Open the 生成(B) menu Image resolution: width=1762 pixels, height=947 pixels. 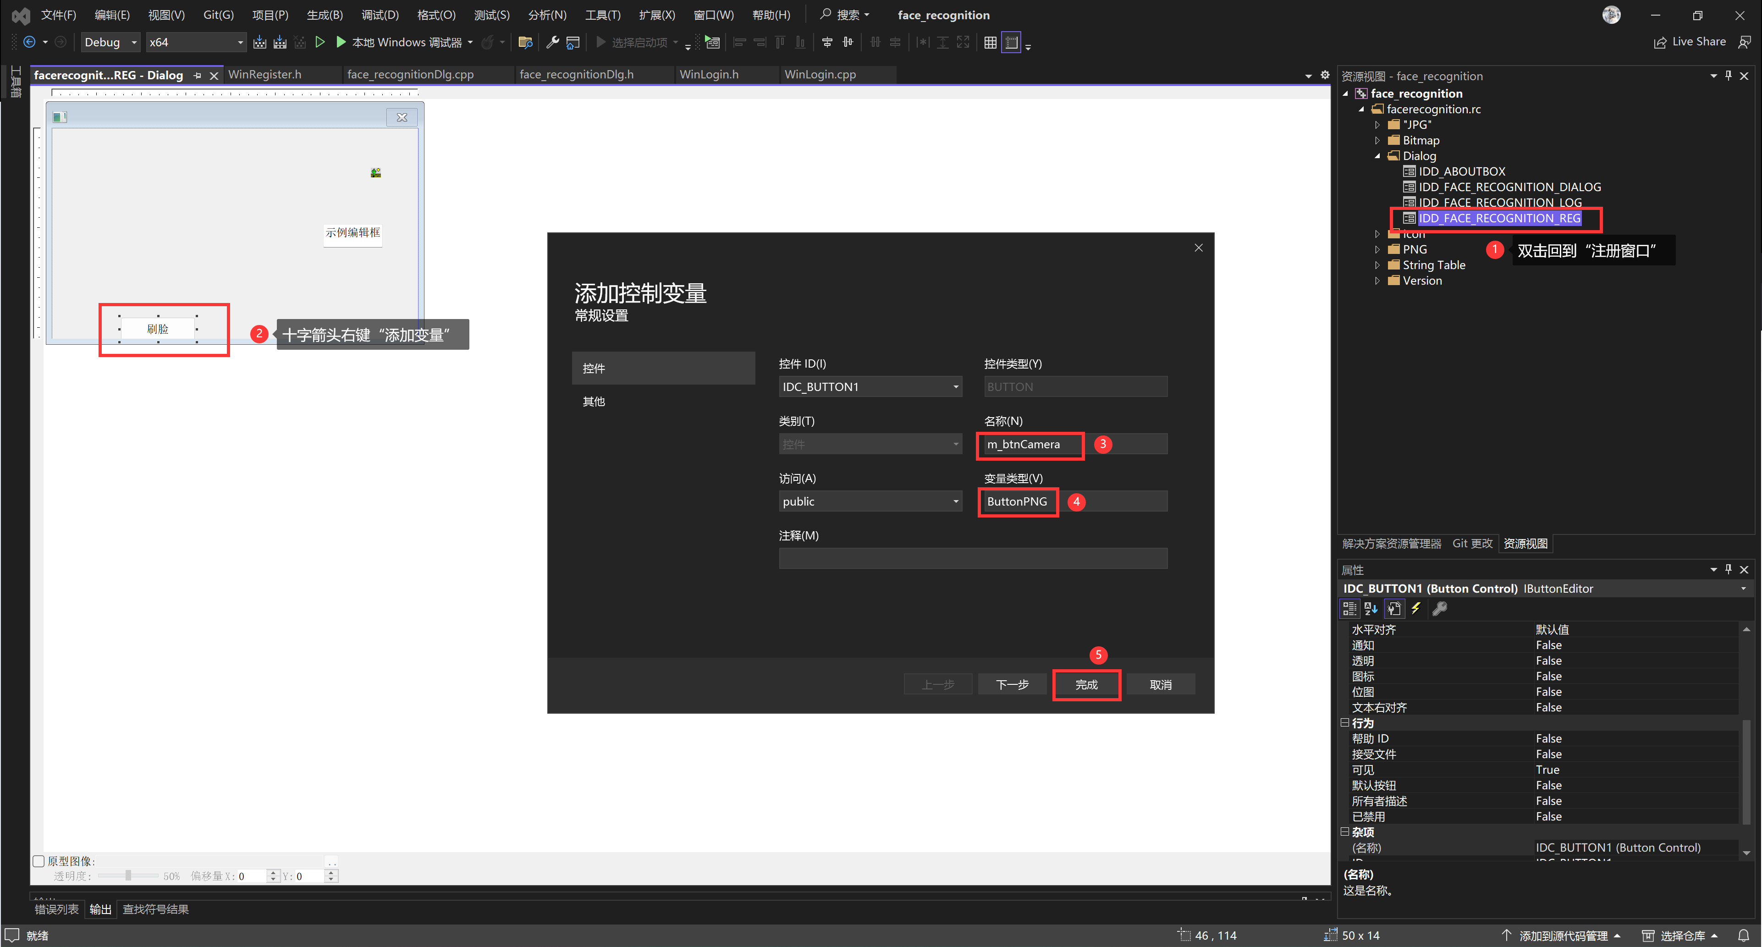tap(324, 15)
